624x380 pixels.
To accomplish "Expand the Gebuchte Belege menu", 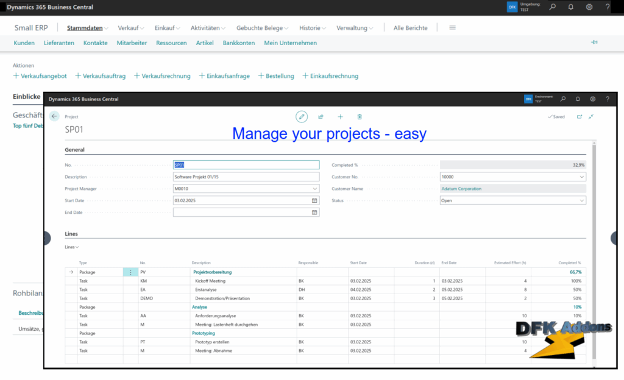I will tap(263, 28).
